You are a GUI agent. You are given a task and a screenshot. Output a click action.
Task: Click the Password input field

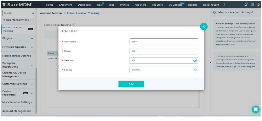pos(163,61)
